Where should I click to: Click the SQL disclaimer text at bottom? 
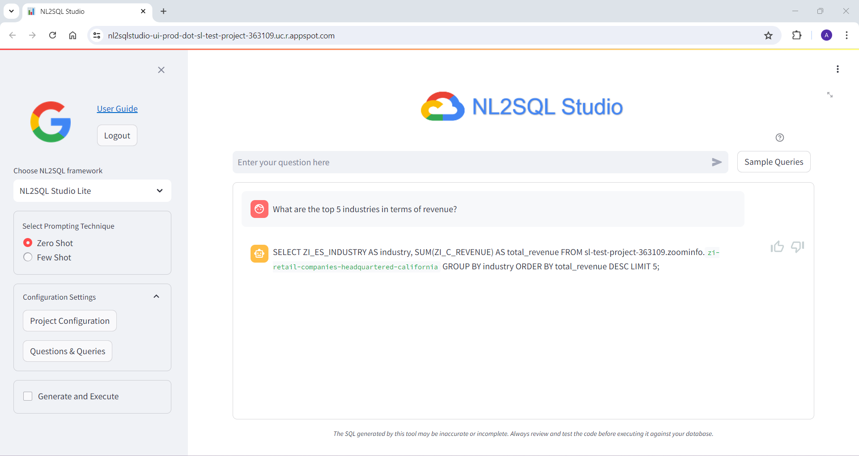coord(523,434)
